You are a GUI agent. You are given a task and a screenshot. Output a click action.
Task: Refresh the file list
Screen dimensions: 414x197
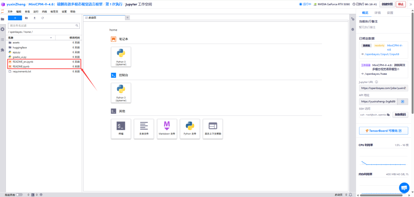point(43,18)
